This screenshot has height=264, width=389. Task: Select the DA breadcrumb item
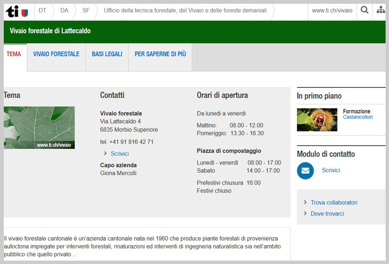pyautogui.click(x=64, y=10)
